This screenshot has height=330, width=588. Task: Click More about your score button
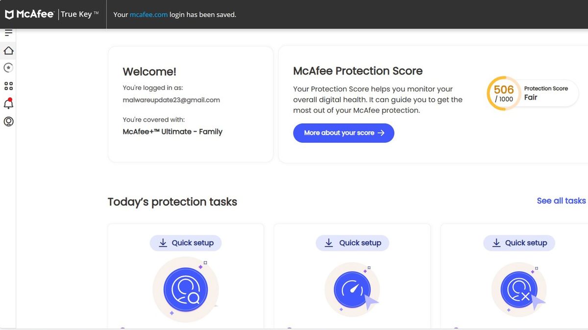(x=343, y=132)
